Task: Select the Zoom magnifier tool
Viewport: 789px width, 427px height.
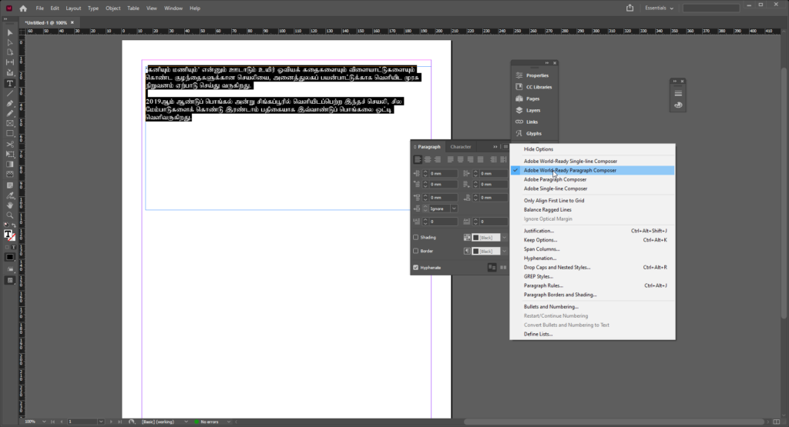Action: (x=9, y=215)
